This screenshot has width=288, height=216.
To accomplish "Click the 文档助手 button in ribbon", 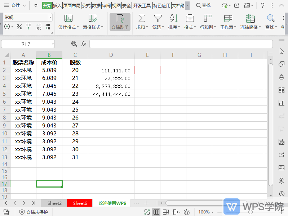I will (120, 22).
